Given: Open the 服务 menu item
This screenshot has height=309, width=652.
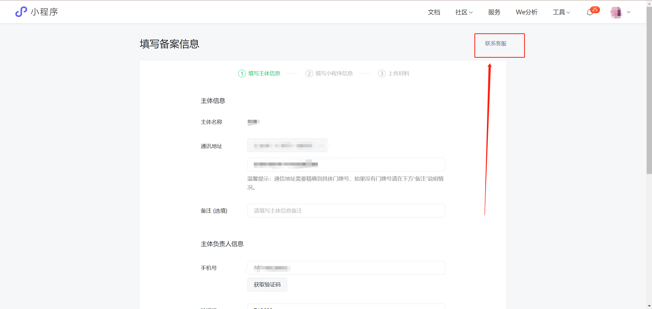Looking at the screenshot, I should point(494,12).
